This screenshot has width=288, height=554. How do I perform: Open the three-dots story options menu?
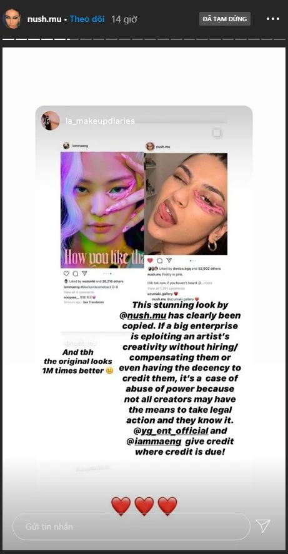coord(273,19)
